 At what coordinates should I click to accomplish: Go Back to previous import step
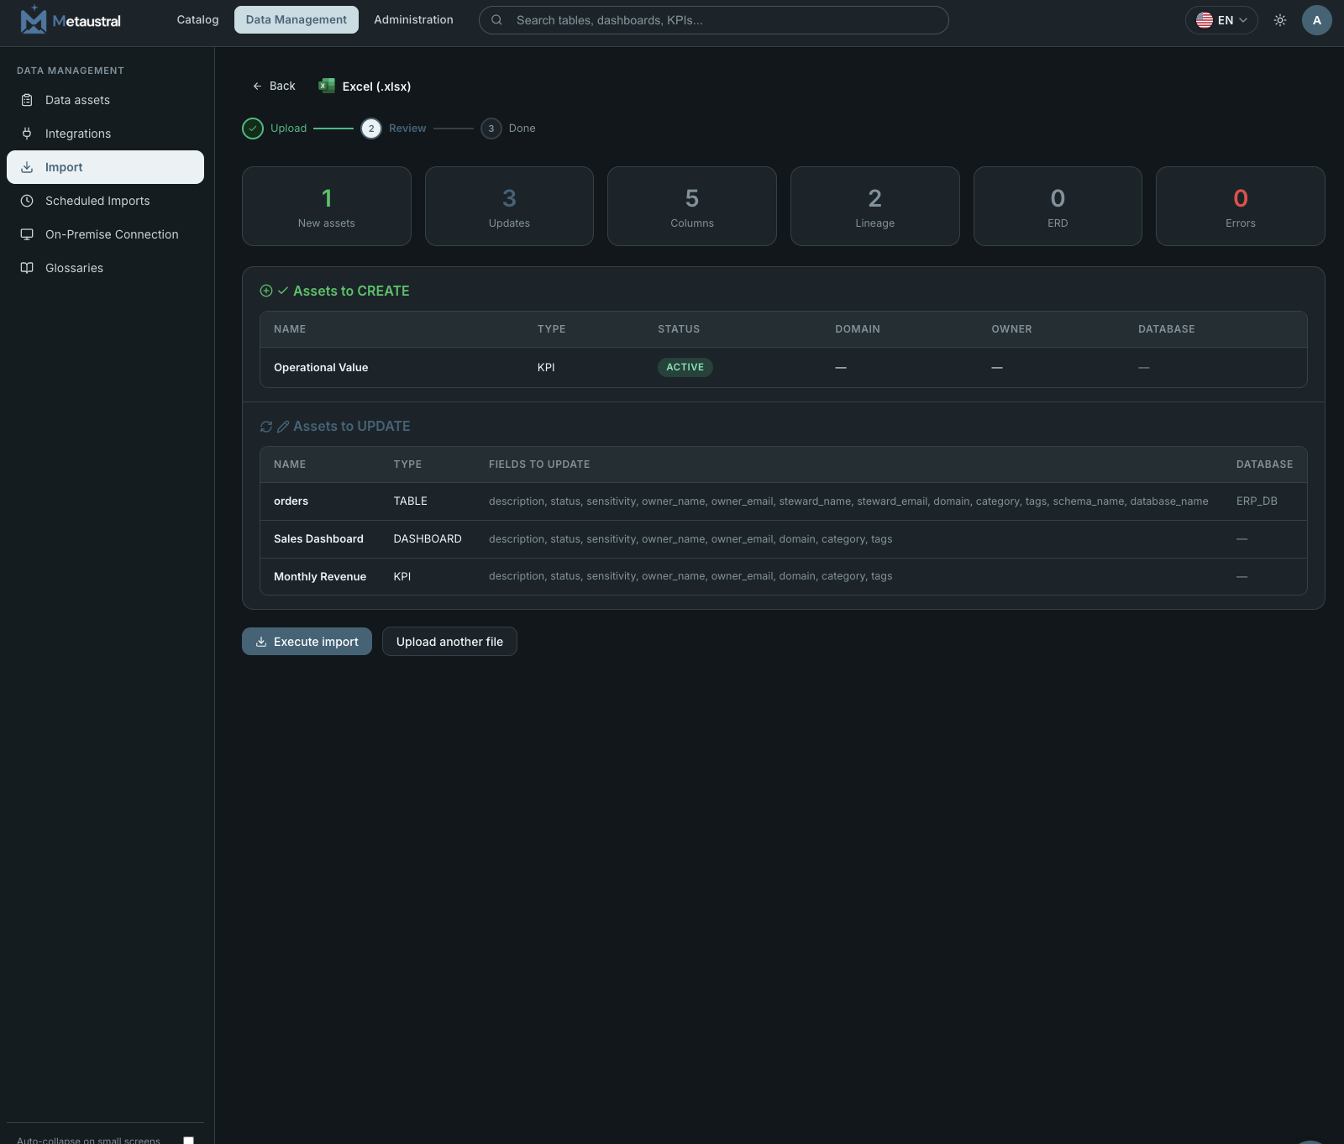[274, 86]
